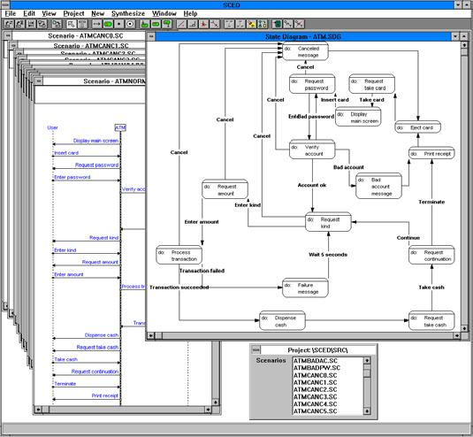
Task: Open the View menu
Action: point(49,13)
